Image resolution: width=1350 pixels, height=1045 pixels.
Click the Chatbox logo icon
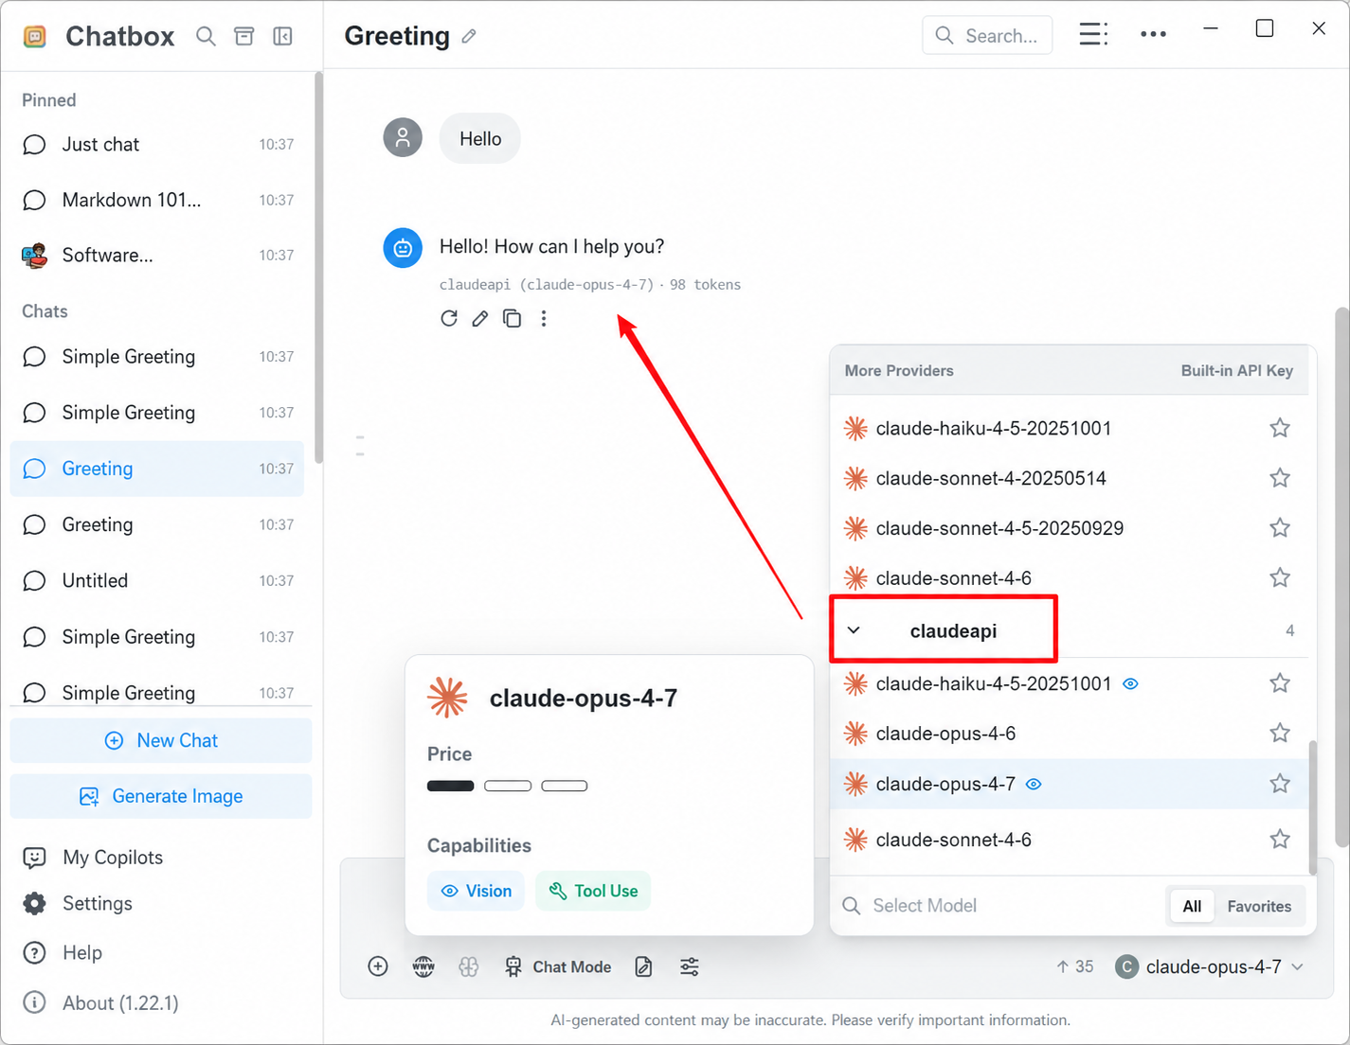point(35,36)
